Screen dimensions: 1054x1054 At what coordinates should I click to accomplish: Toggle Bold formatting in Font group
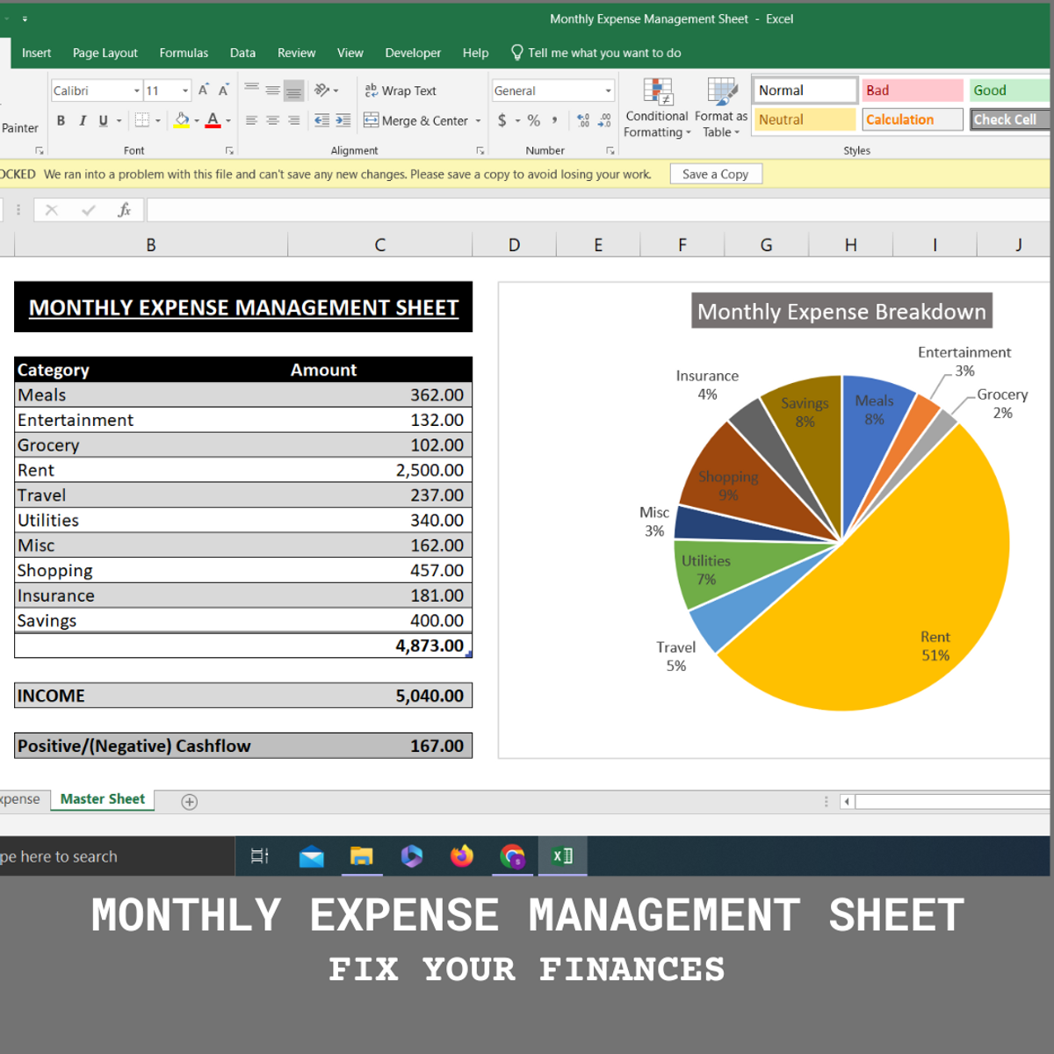point(61,120)
